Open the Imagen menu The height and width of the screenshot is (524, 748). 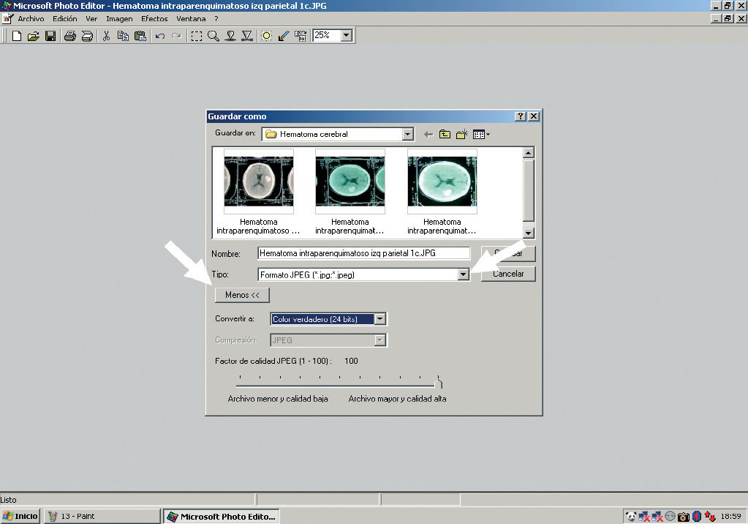click(x=119, y=18)
